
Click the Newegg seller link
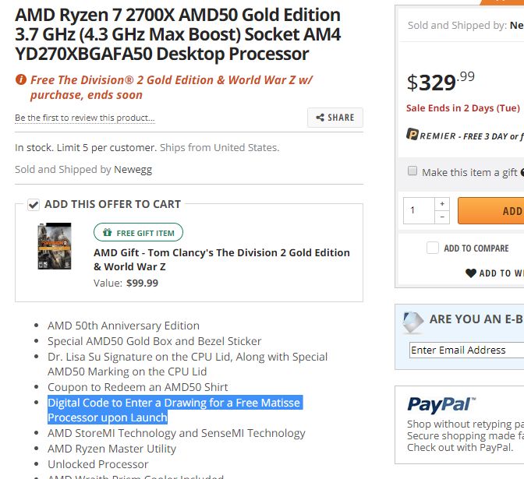pyautogui.click(x=133, y=170)
